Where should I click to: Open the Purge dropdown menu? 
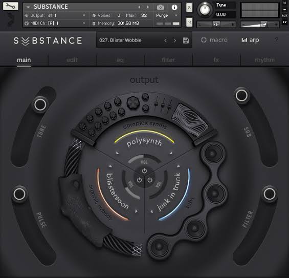click(x=167, y=15)
